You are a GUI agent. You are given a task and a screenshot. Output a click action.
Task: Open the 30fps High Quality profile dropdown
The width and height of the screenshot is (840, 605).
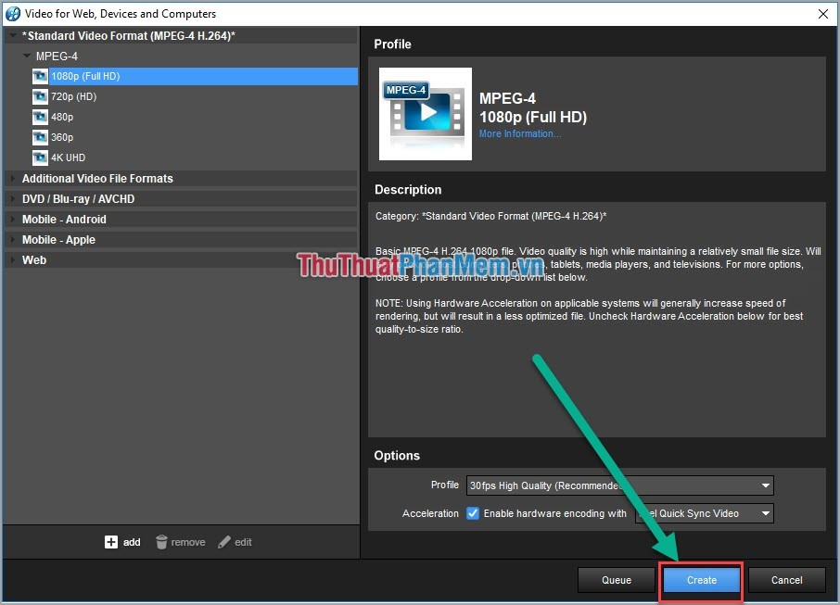tap(765, 485)
